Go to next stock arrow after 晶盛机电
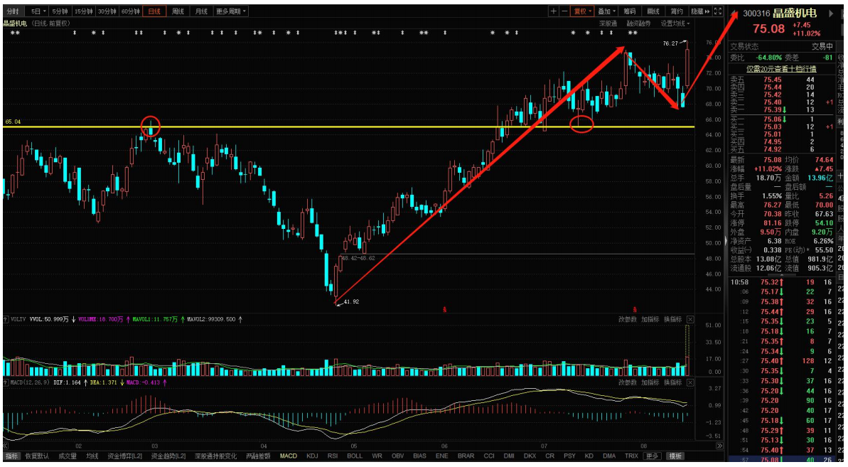This screenshot has height=467, width=848. [831, 14]
